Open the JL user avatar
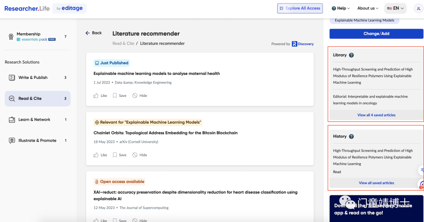The image size is (424, 222). click(x=419, y=8)
